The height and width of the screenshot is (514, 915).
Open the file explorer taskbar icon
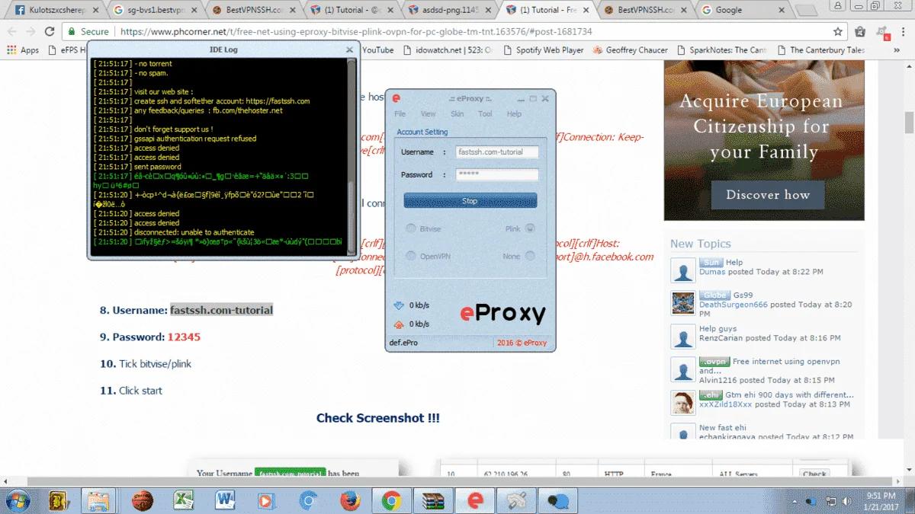point(100,500)
